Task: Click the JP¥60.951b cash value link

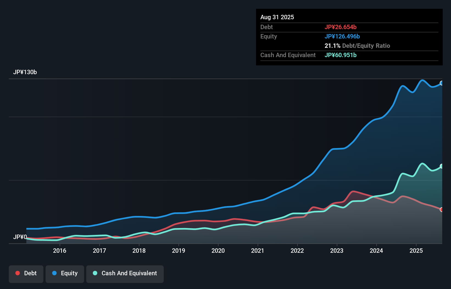Action: click(x=341, y=55)
